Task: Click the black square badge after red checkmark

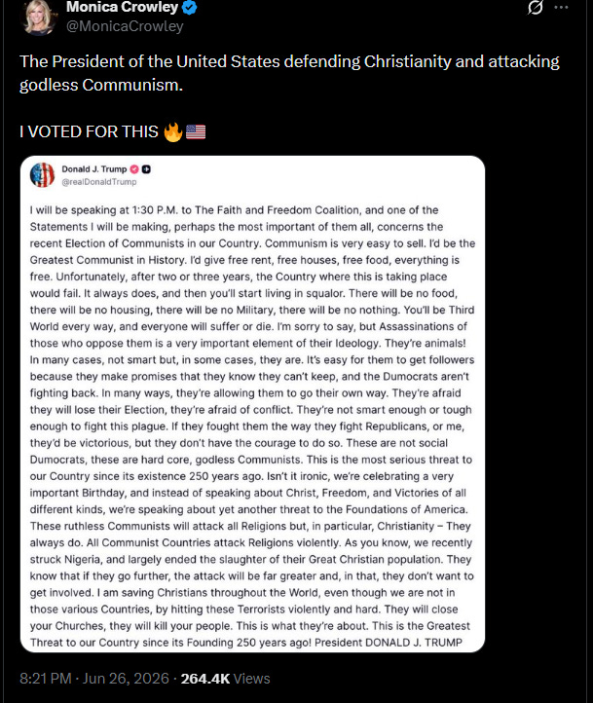Action: coord(146,169)
